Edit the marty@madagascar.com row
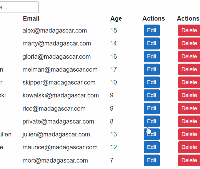200x169 pixels. (x=152, y=43)
